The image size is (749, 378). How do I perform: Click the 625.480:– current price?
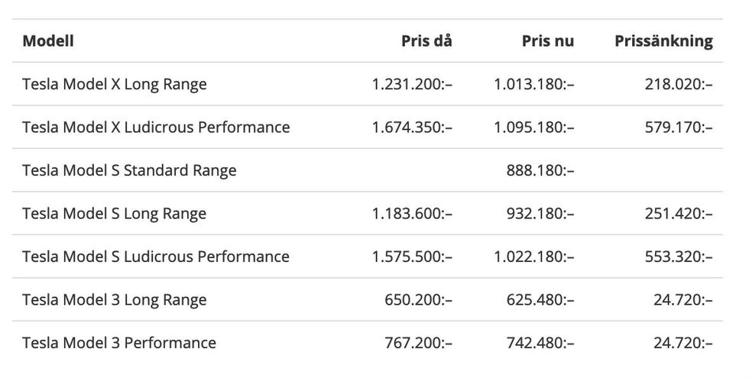click(x=540, y=299)
